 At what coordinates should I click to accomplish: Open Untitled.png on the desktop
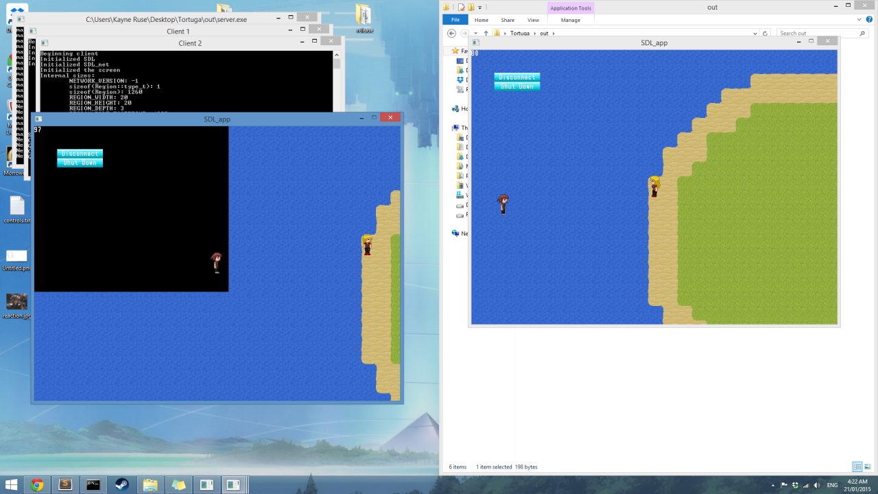coord(17,259)
